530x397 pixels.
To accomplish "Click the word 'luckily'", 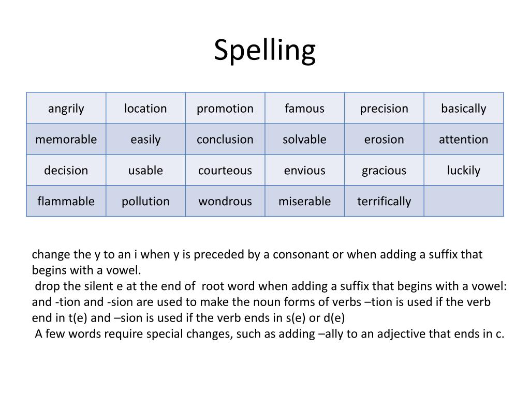I will click(x=464, y=171).
